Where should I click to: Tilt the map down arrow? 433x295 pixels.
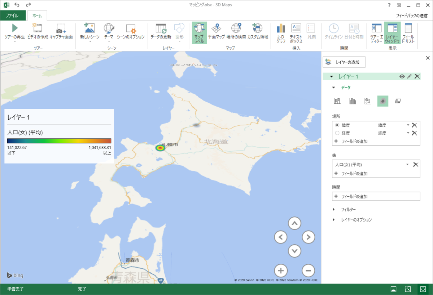tap(295, 250)
